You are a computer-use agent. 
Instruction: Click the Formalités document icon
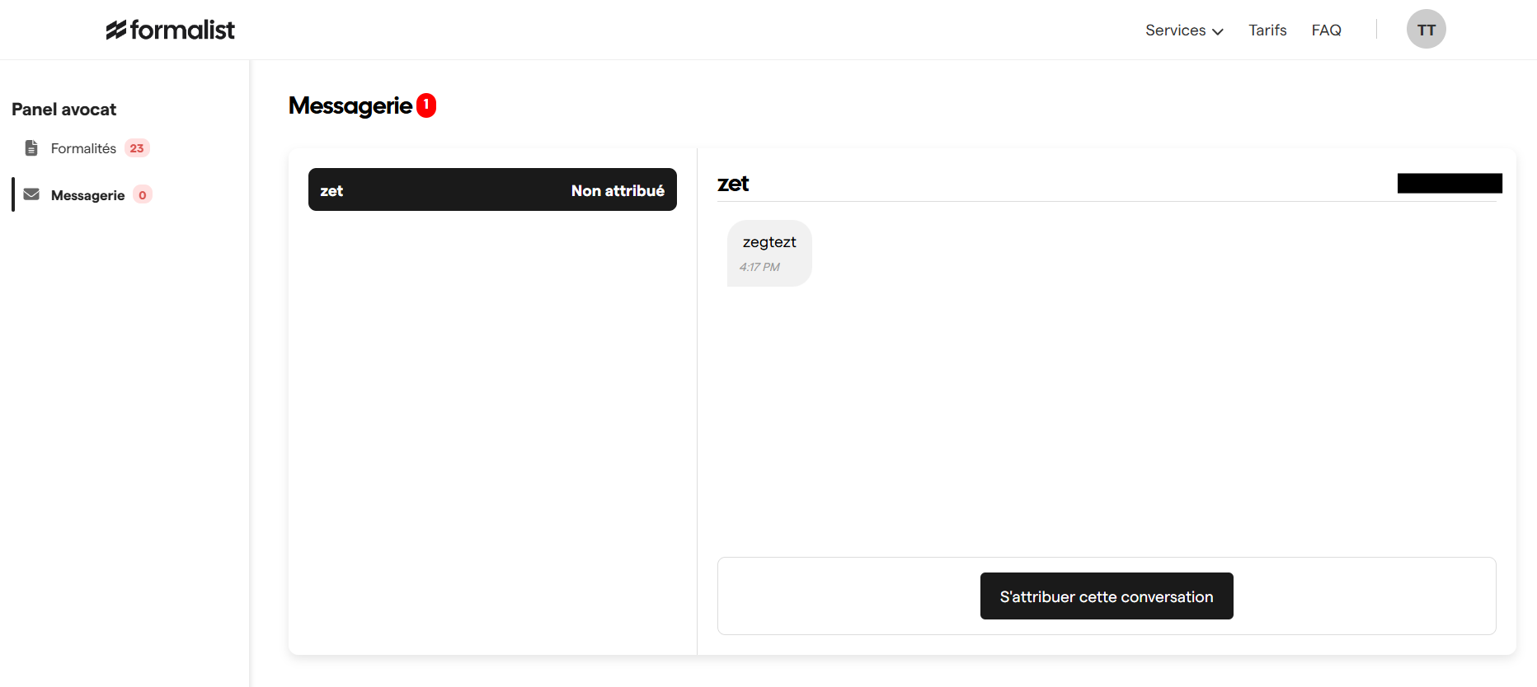tap(31, 148)
